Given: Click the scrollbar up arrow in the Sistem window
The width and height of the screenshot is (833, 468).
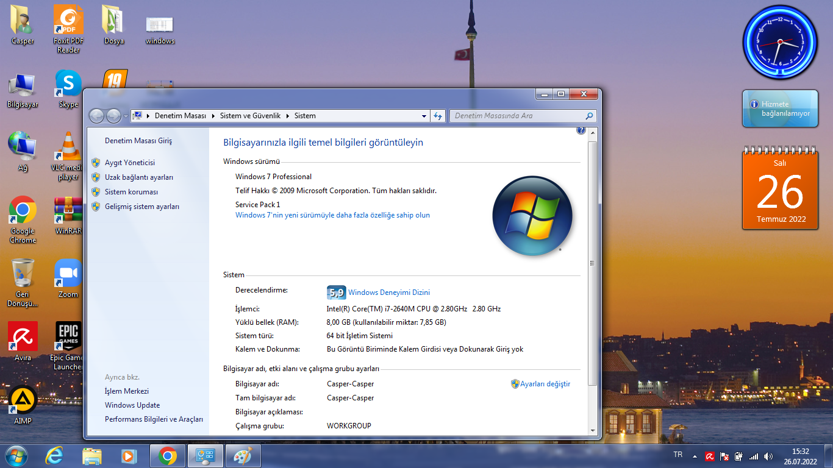Looking at the screenshot, I should click(591, 133).
